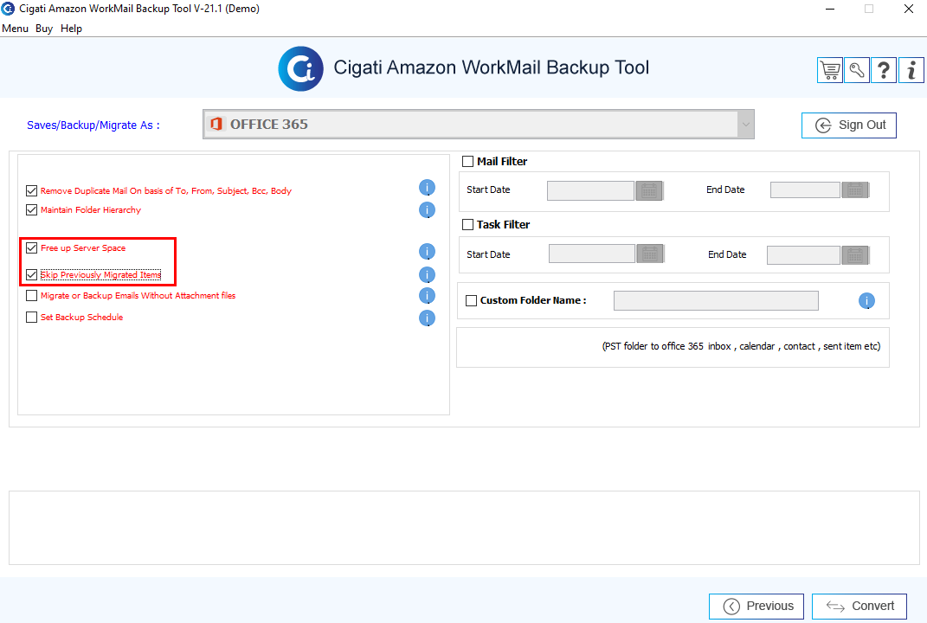Open Mail Filter end date calendar

point(855,189)
